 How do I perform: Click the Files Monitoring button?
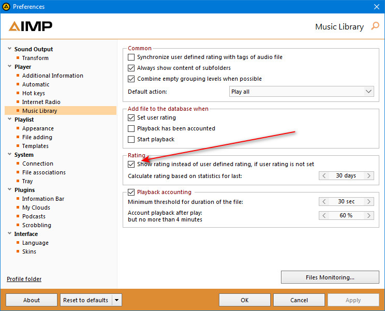(x=330, y=277)
